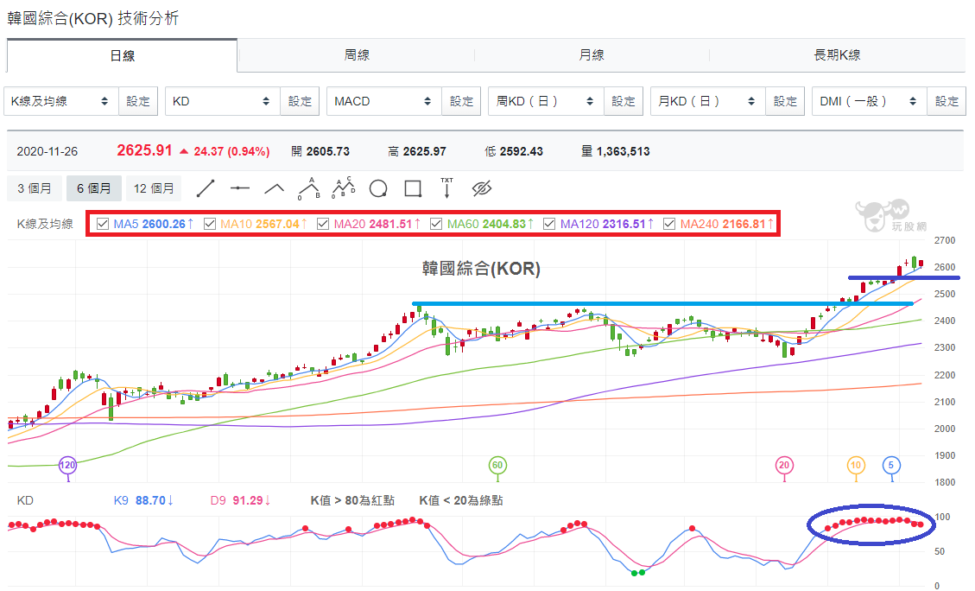Click 設定 next to 周KD dropdown

623,101
